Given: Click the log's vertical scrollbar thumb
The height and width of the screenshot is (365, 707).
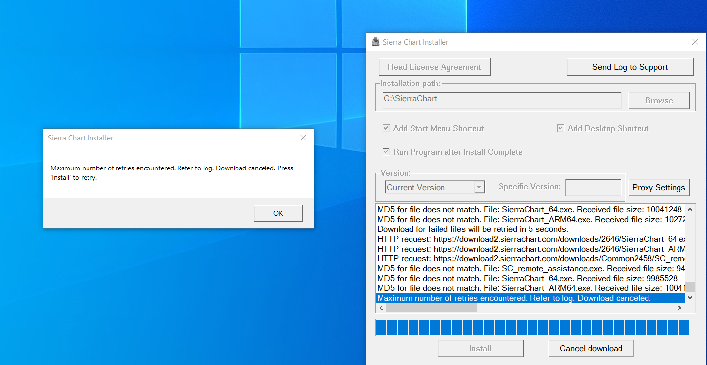Looking at the screenshot, I should pyautogui.click(x=690, y=287).
